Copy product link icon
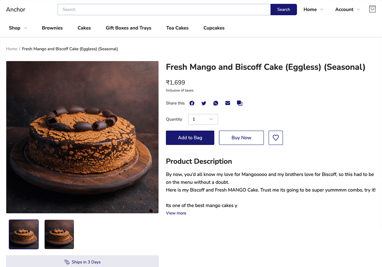This screenshot has height=267, width=382. point(239,103)
